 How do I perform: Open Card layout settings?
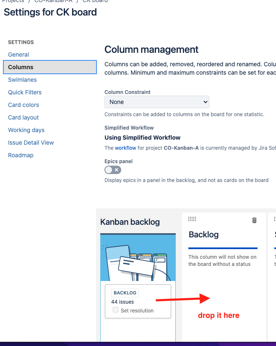[x=23, y=117]
